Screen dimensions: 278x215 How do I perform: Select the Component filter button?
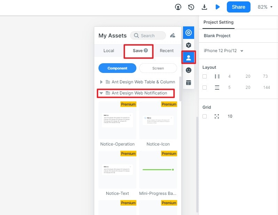coord(117,68)
